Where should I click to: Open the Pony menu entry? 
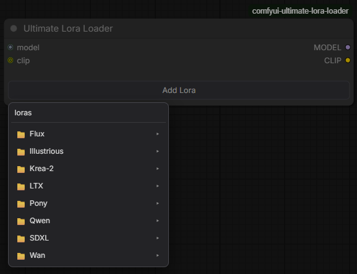pos(88,203)
